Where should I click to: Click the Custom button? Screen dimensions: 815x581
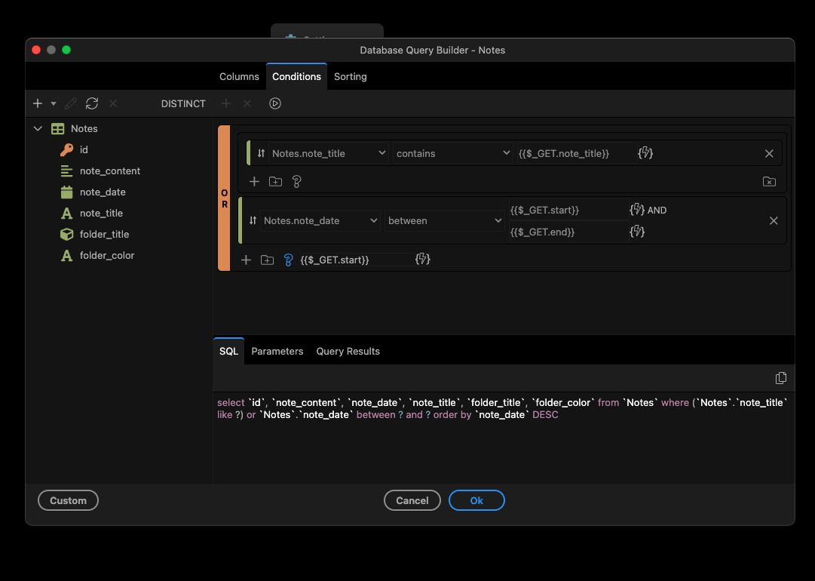point(68,500)
